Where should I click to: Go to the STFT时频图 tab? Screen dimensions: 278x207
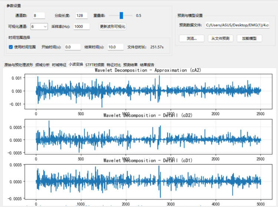click(95, 65)
